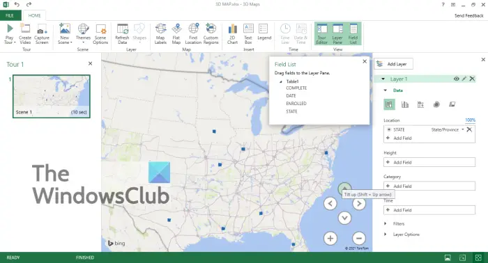Capture Screen from the ribbon
488x263 pixels.
[42, 34]
